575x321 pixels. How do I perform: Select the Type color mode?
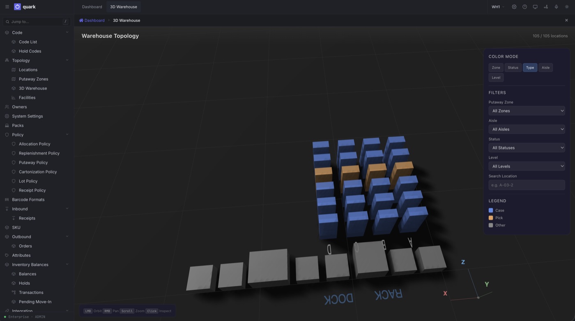(530, 68)
